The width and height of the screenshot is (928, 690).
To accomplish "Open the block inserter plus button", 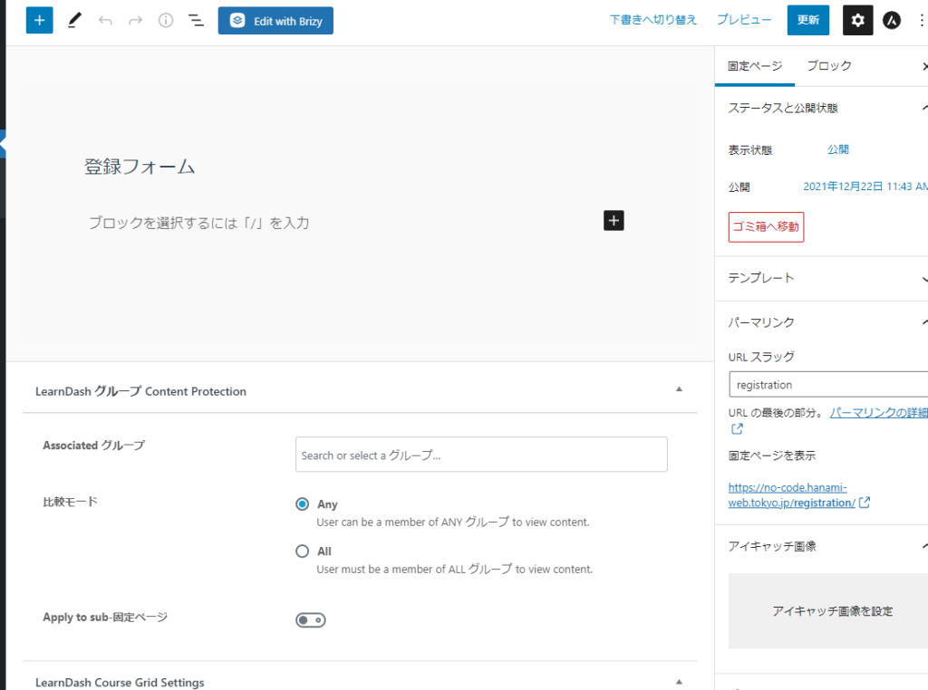I will (39, 21).
